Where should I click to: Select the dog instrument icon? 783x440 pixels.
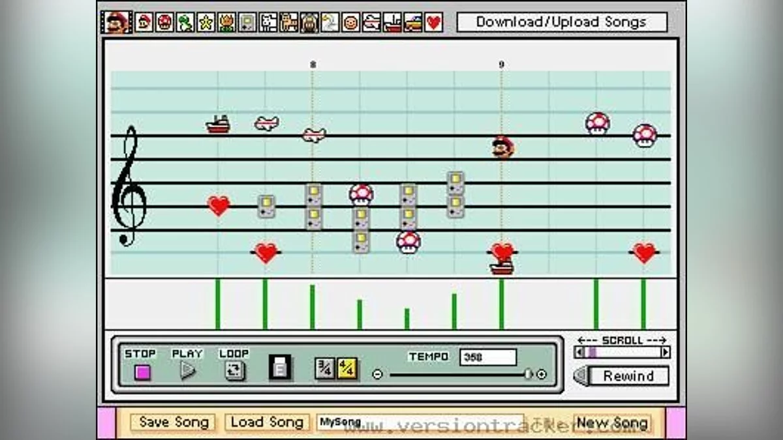pyautogui.click(x=268, y=23)
